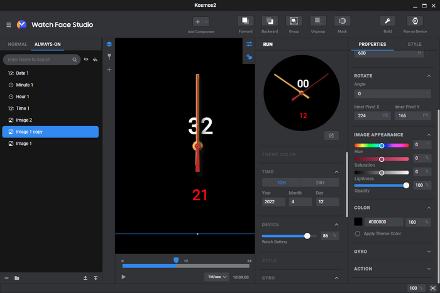The height and width of the screenshot is (293, 440).
Task: Select the Image 2 layer
Action: (24, 120)
